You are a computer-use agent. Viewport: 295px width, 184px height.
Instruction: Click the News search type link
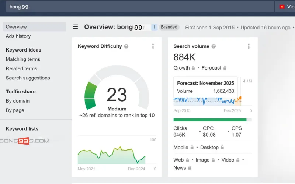tap(180, 168)
